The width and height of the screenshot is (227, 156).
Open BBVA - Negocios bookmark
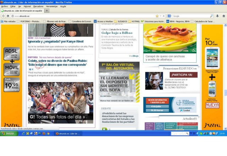click(x=178, y=21)
